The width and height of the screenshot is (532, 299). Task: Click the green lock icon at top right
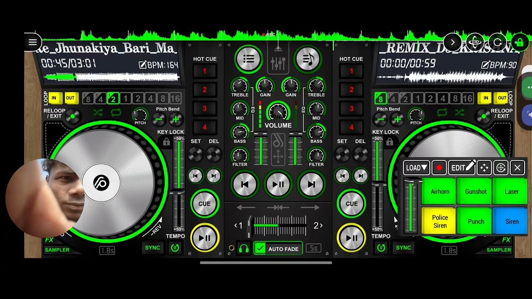pos(519,42)
